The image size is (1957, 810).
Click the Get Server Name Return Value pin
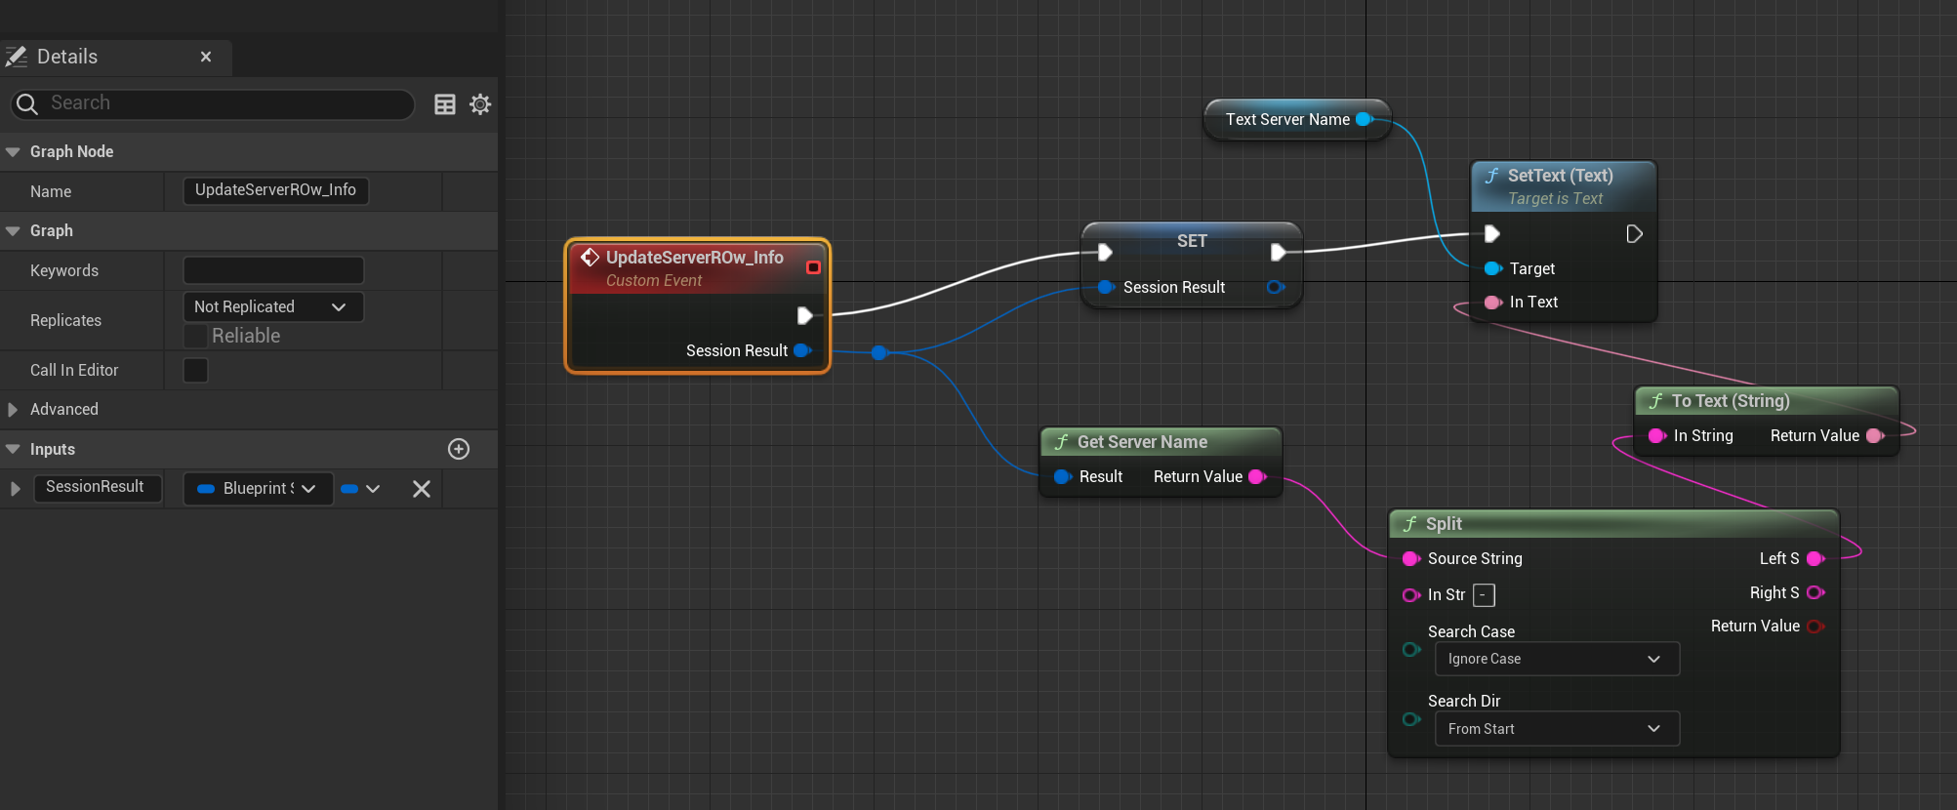click(1257, 476)
